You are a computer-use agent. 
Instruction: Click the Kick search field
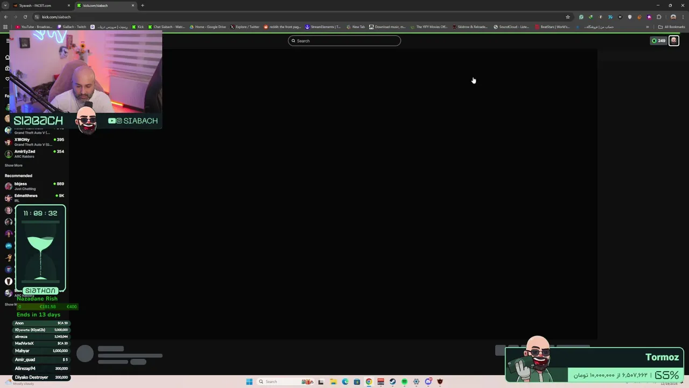[x=344, y=41]
